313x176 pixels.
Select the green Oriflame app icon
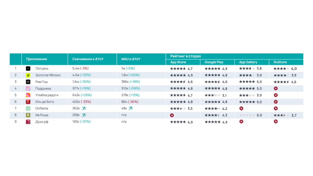(x=28, y=108)
